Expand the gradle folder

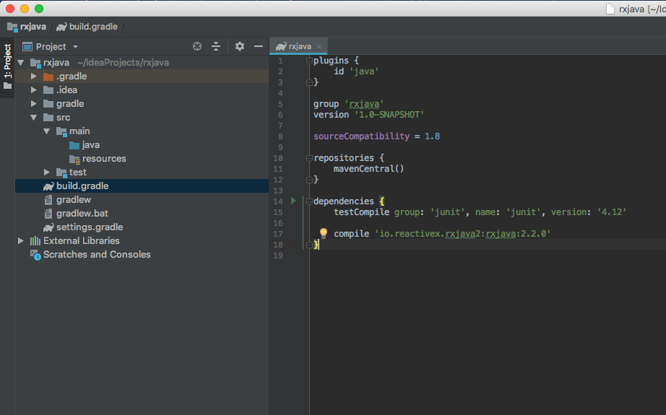point(33,103)
